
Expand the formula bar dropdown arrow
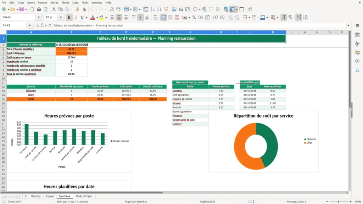click(x=348, y=25)
